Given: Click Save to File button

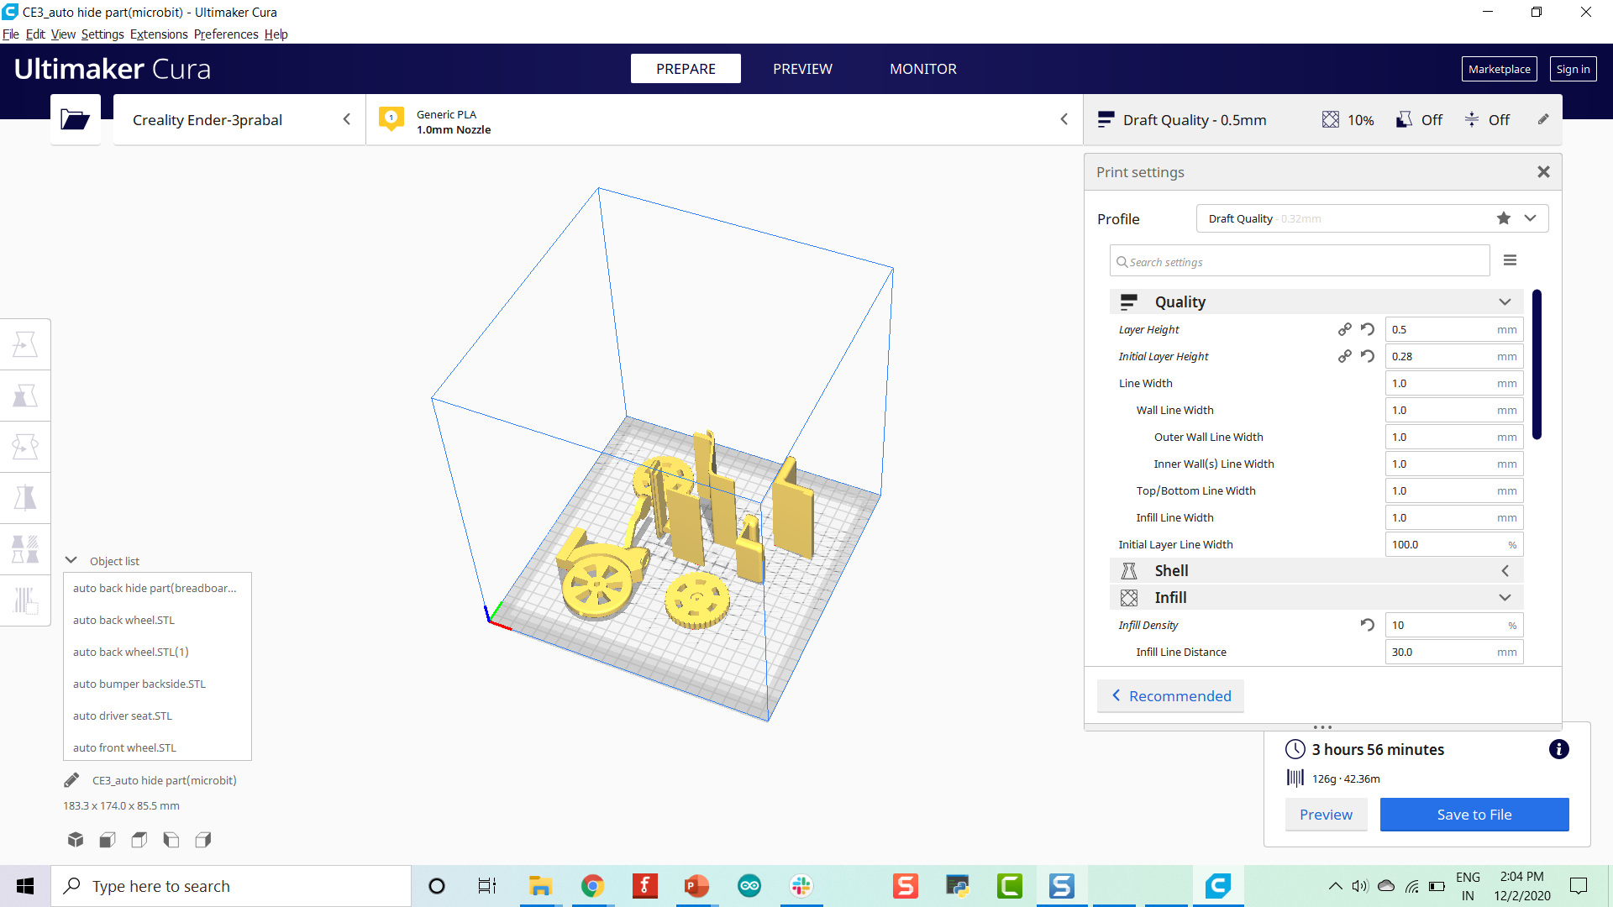Looking at the screenshot, I should [1474, 814].
